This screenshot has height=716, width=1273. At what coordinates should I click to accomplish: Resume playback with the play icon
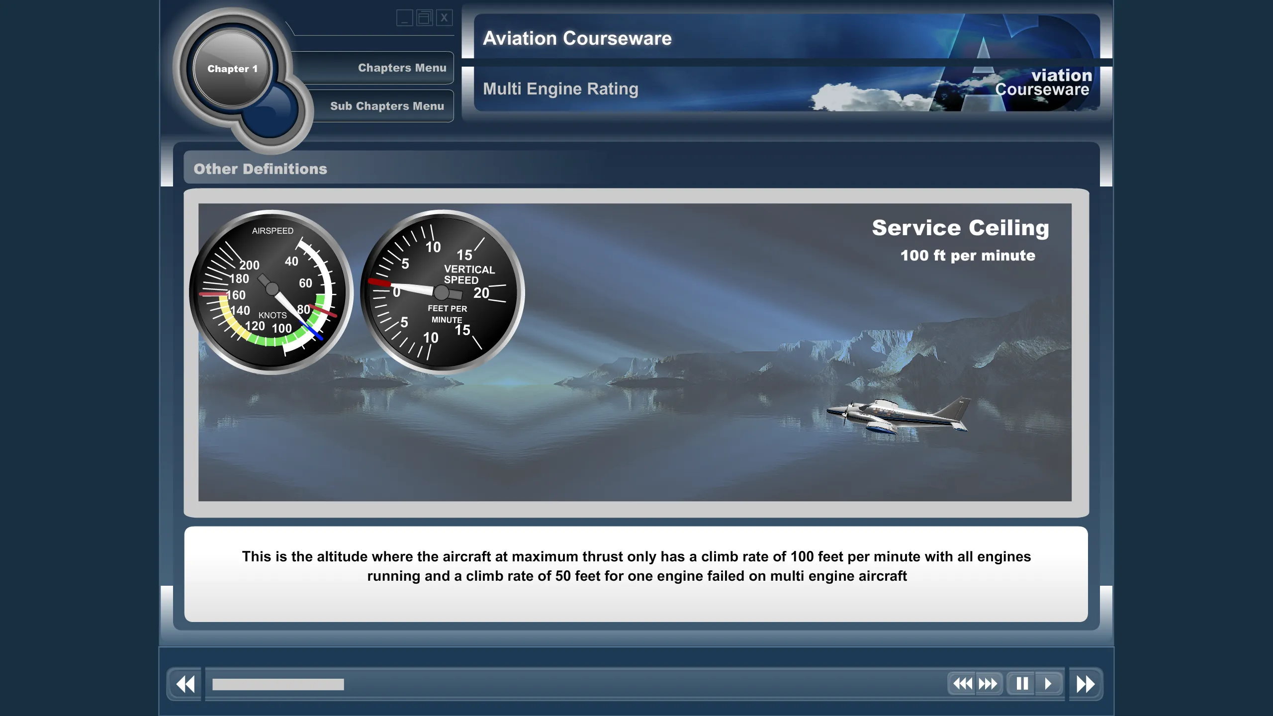tap(1049, 684)
